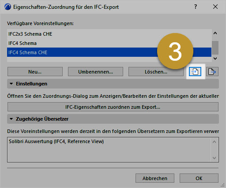Click the Abbrechen button

155,178
